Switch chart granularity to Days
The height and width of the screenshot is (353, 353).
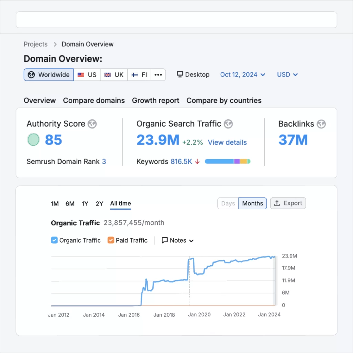pos(228,203)
